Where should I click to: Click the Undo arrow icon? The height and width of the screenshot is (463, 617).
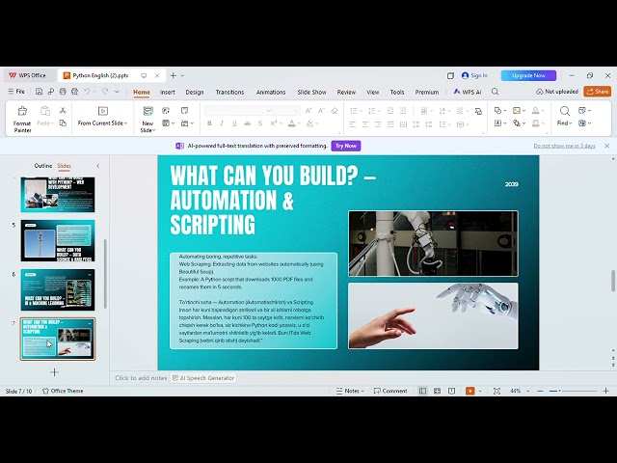coord(87,92)
